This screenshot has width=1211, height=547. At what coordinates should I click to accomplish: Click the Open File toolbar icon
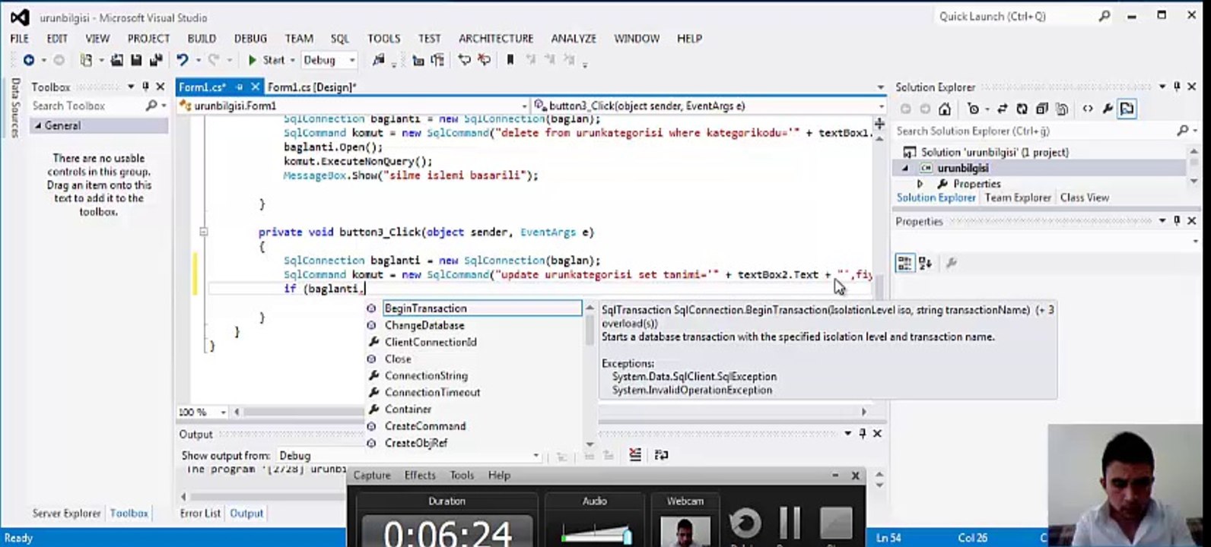coord(117,60)
